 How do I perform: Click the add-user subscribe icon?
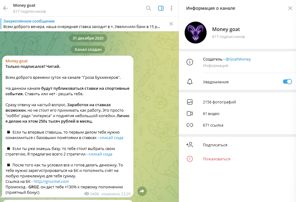(x=190, y=145)
